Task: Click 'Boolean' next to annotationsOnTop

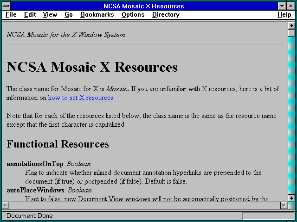Action: (79, 164)
